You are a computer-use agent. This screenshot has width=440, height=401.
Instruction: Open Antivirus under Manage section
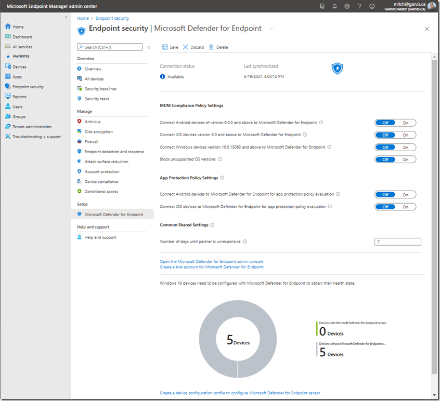pyautogui.click(x=93, y=122)
